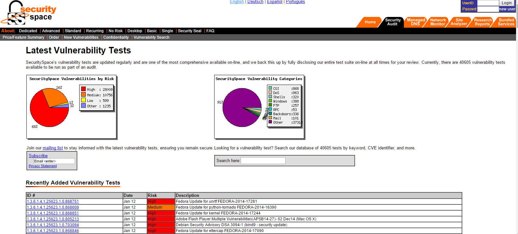
Task: Focus the UserID input field
Action: pos(488,3)
